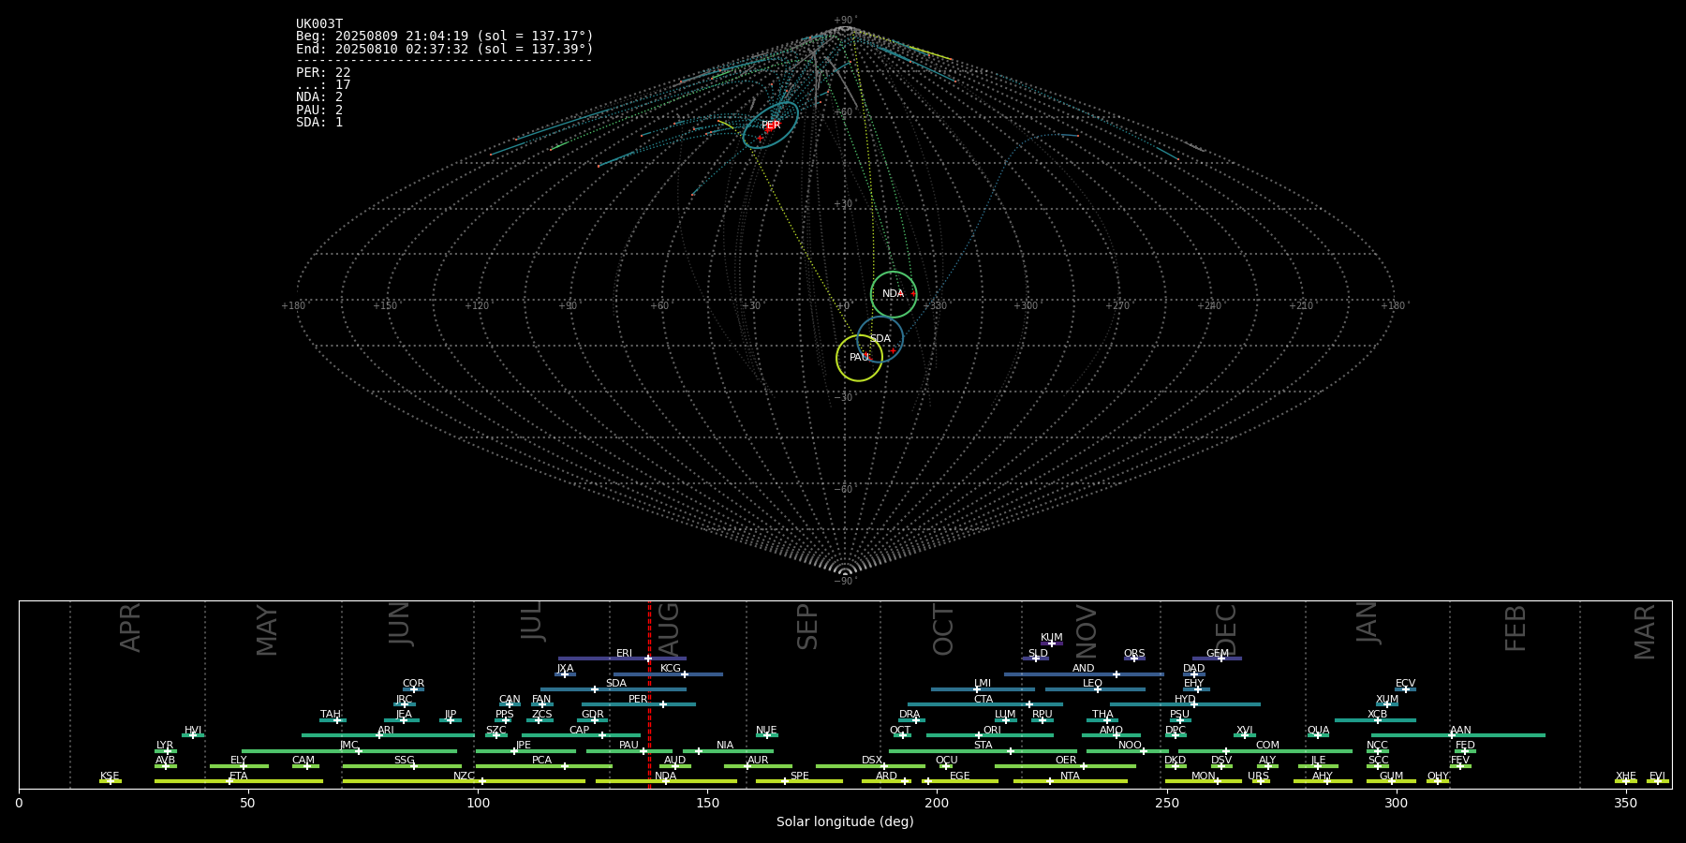The height and width of the screenshot is (843, 1686).
Task: Click the URS shower label in timeline
Action: pyautogui.click(x=1258, y=776)
